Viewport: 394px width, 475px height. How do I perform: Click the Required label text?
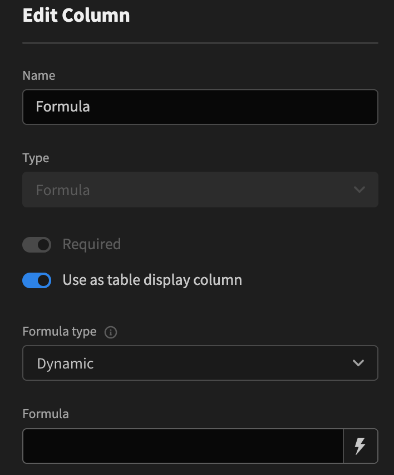point(91,244)
